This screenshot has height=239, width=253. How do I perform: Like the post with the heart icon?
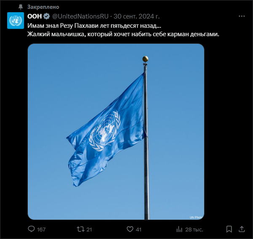pos(130,229)
